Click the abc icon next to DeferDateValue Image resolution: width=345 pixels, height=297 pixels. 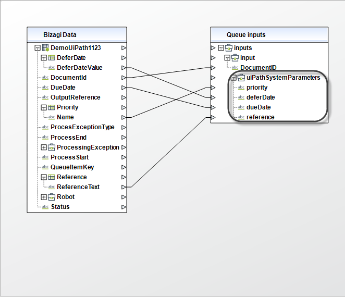tap(52, 68)
